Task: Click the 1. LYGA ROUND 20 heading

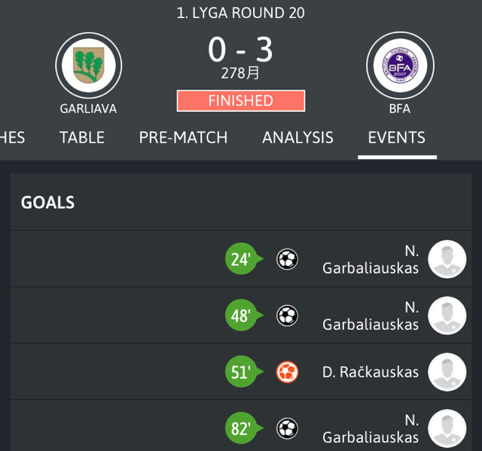Action: tap(241, 13)
